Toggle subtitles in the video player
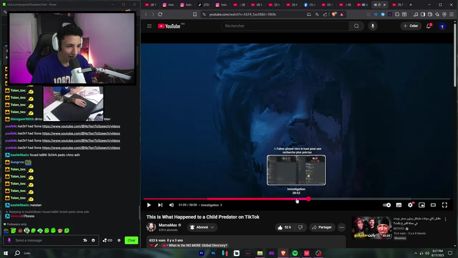This screenshot has width=458, height=258. coord(399,205)
